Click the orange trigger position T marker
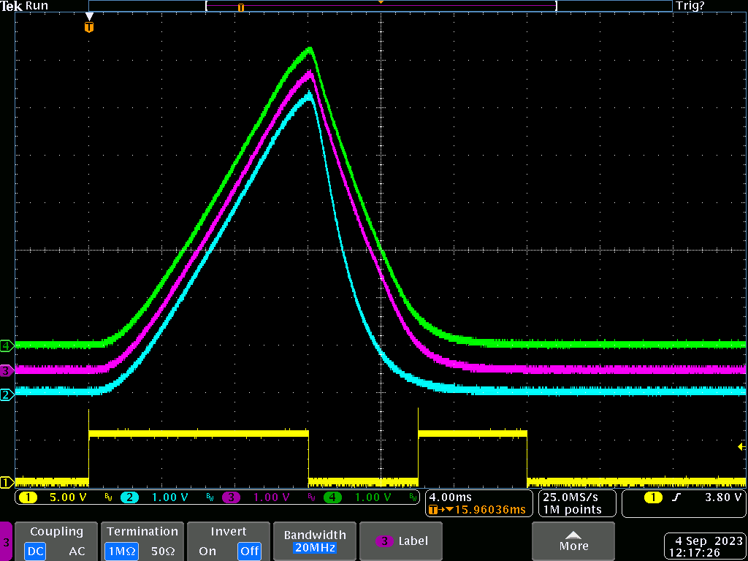 89,27
